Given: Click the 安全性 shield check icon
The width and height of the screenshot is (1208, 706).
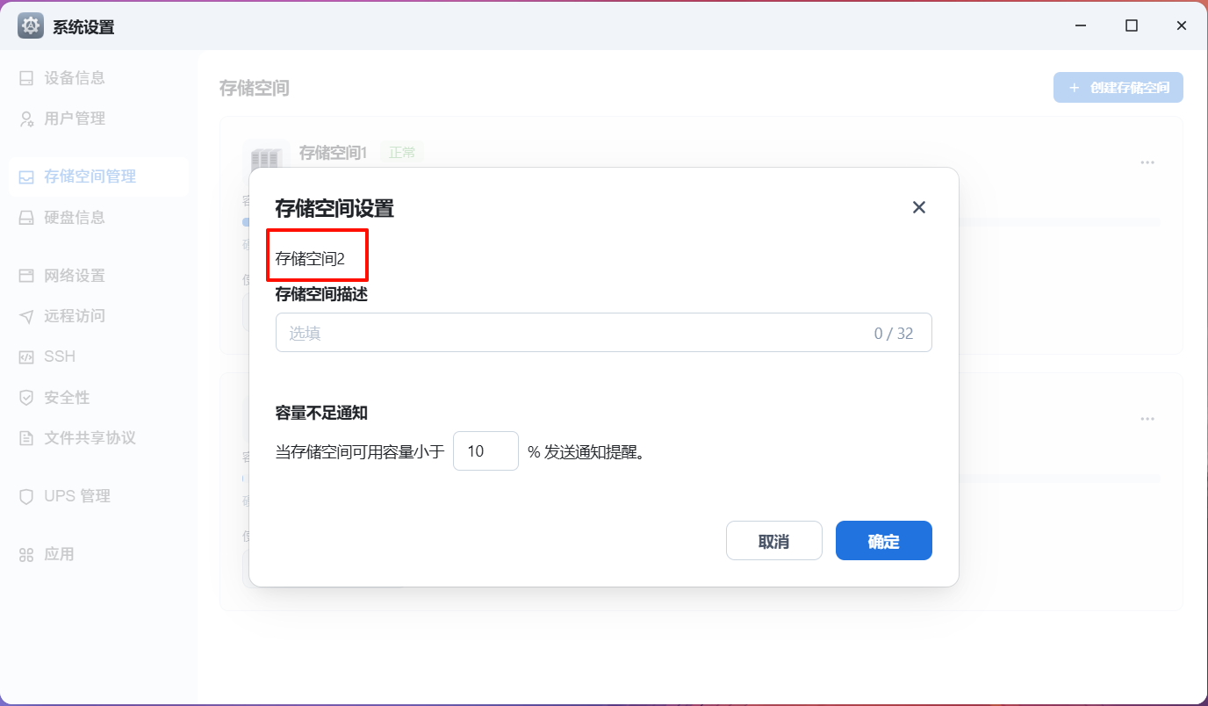Looking at the screenshot, I should pos(27,398).
